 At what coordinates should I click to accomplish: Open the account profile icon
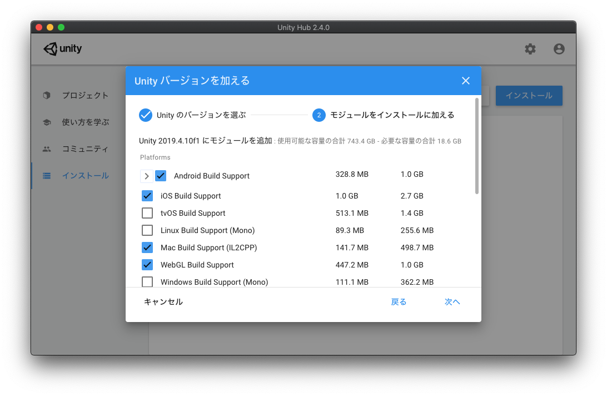click(559, 49)
